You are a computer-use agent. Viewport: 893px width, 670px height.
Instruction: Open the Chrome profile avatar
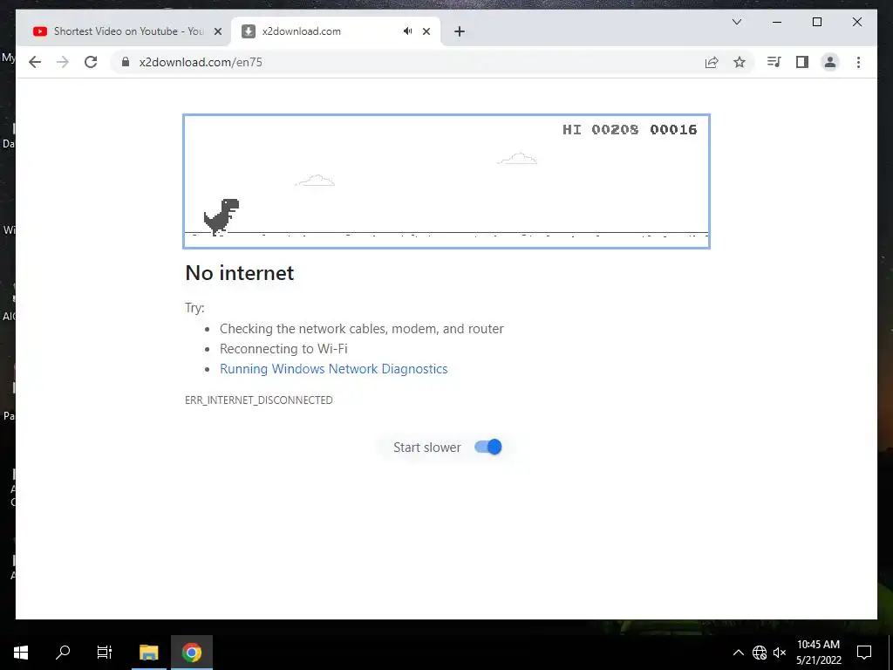(830, 62)
